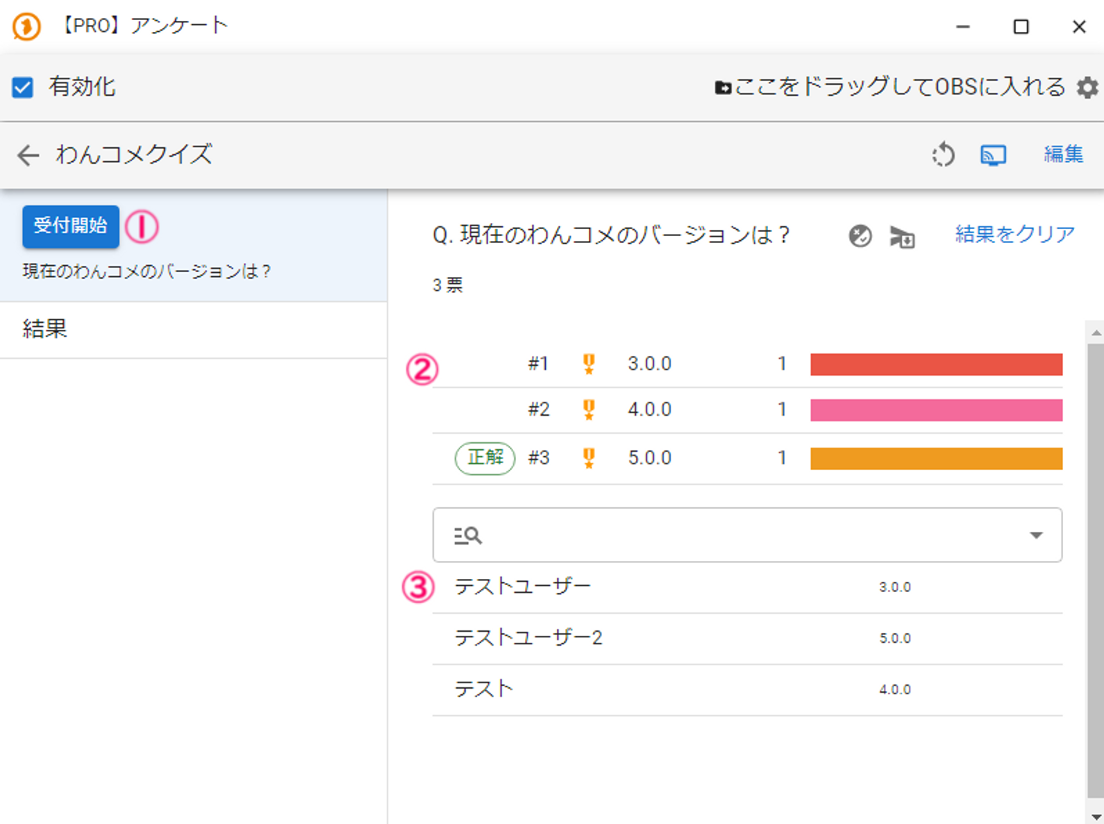Click the red bar for 3.0.0
Image resolution: width=1104 pixels, height=824 pixels.
click(936, 364)
